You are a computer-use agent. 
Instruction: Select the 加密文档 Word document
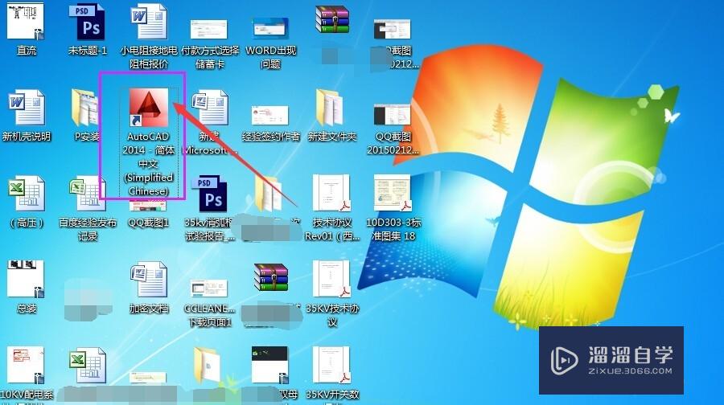(x=148, y=279)
